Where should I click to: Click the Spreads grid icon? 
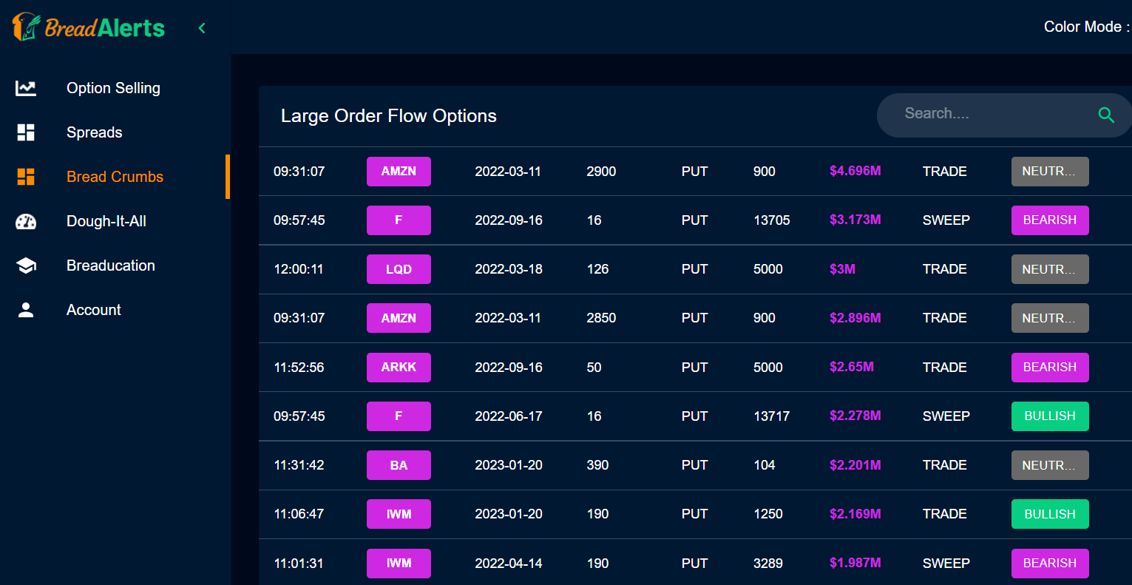click(x=26, y=132)
